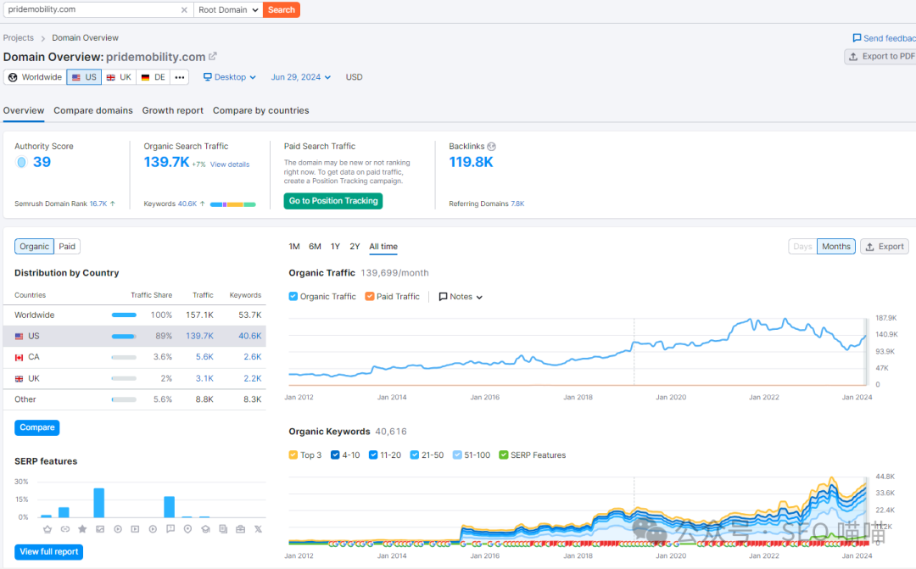This screenshot has width=916, height=569.
Task: Open the Root Domain dropdown
Action: click(227, 10)
